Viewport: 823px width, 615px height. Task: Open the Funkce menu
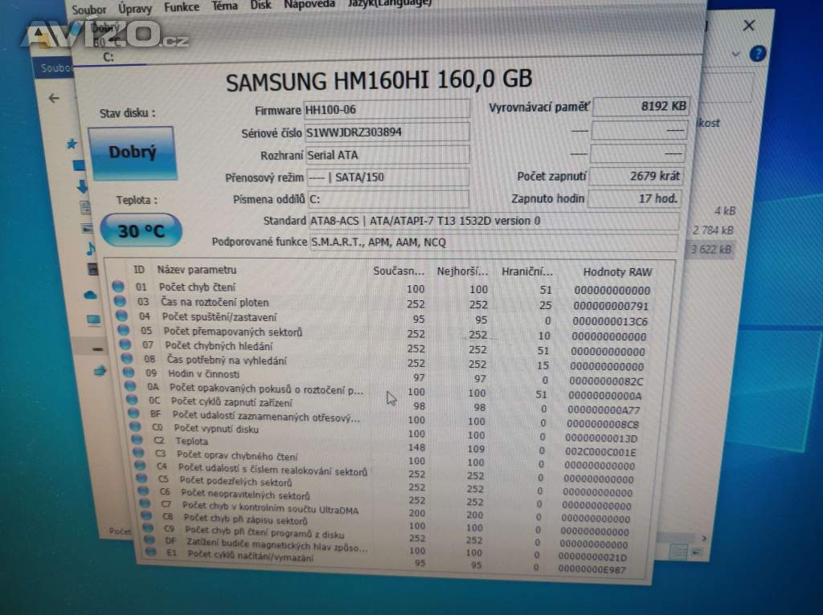(x=182, y=7)
